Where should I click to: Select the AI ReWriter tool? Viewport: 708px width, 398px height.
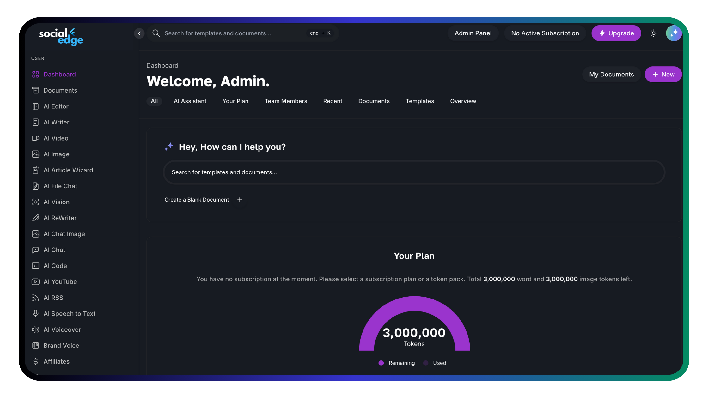(x=60, y=218)
